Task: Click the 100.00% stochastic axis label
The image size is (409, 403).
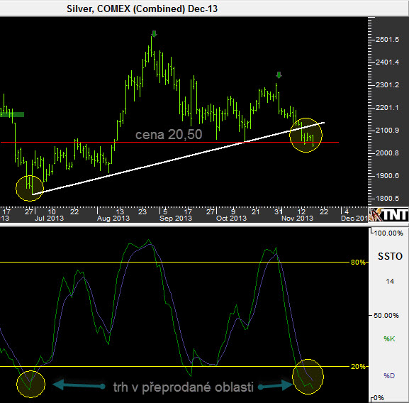Action: point(388,233)
